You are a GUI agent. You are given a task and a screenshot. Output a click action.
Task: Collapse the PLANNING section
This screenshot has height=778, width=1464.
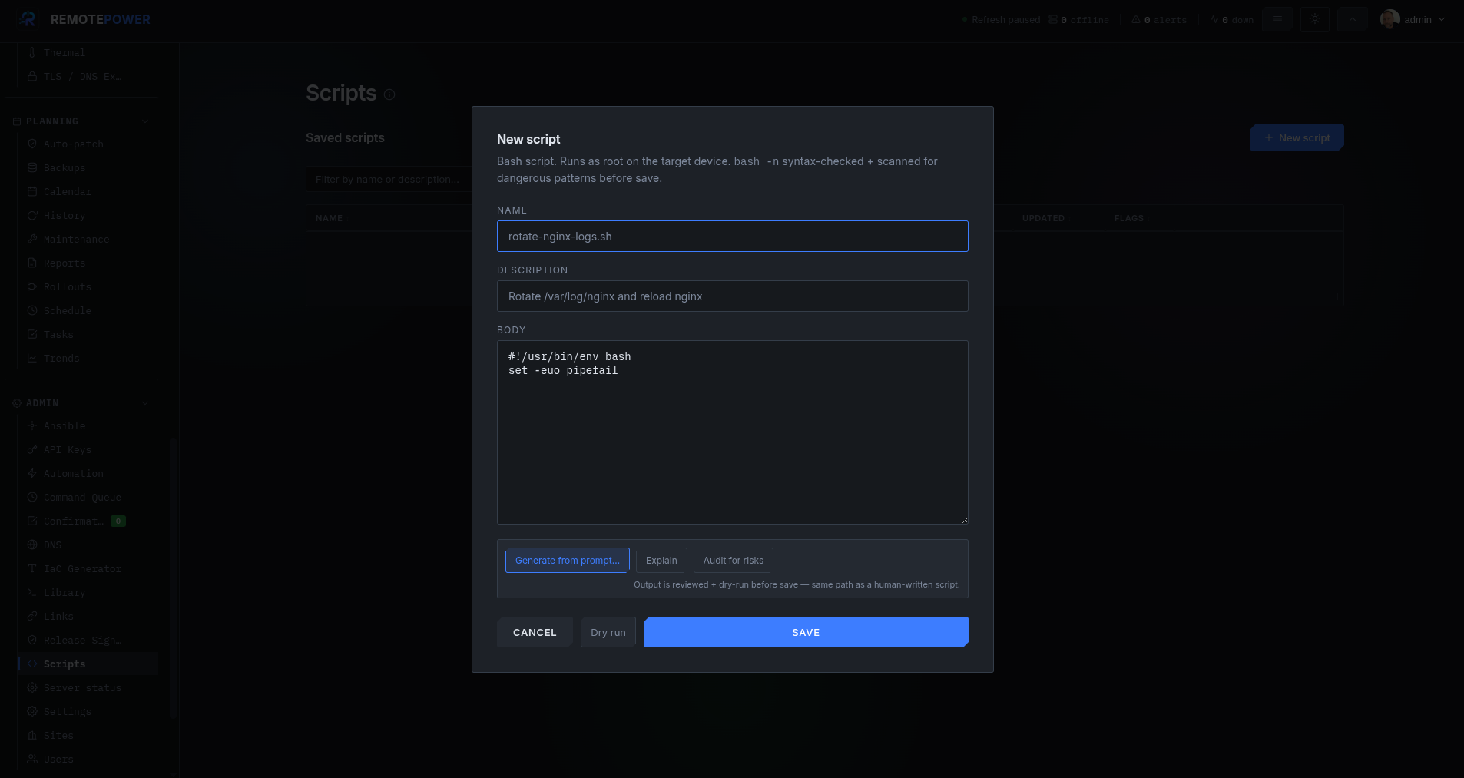(x=145, y=121)
